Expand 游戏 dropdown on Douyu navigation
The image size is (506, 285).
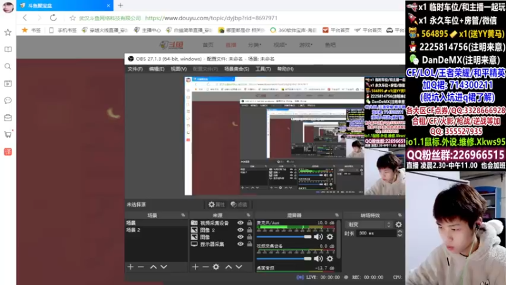pos(305,45)
